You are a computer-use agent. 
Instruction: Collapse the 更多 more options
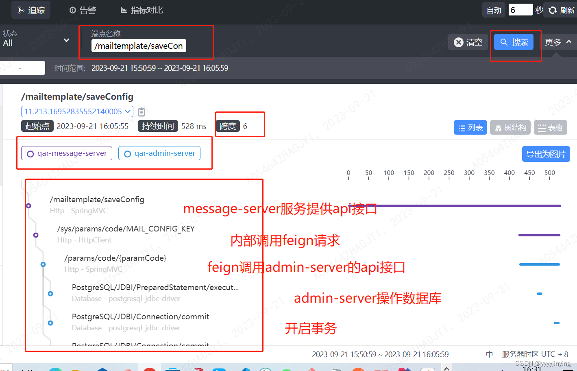coord(558,42)
